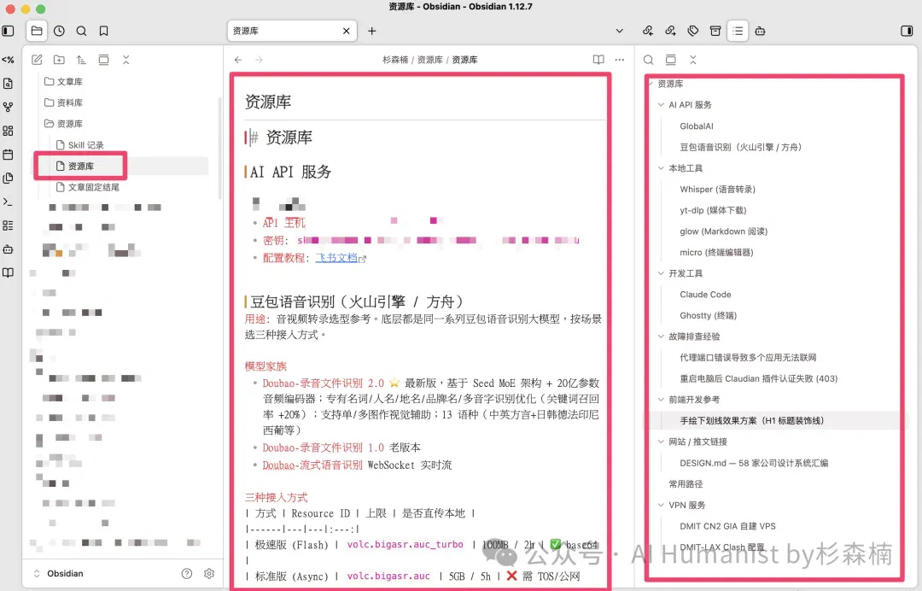Add a new tab with plus button
Screen dimensions: 922x591
point(371,31)
